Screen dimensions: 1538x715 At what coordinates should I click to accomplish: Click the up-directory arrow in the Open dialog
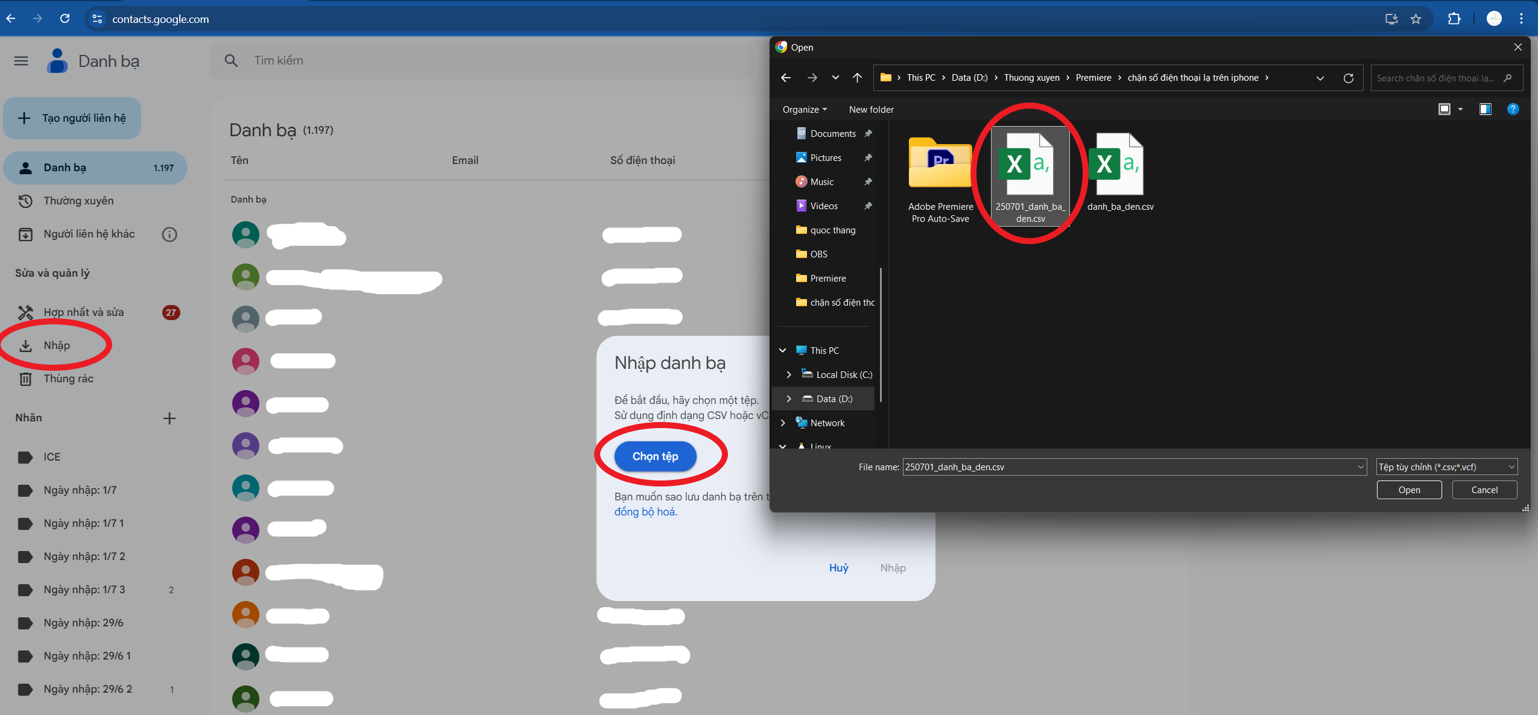[x=857, y=78]
